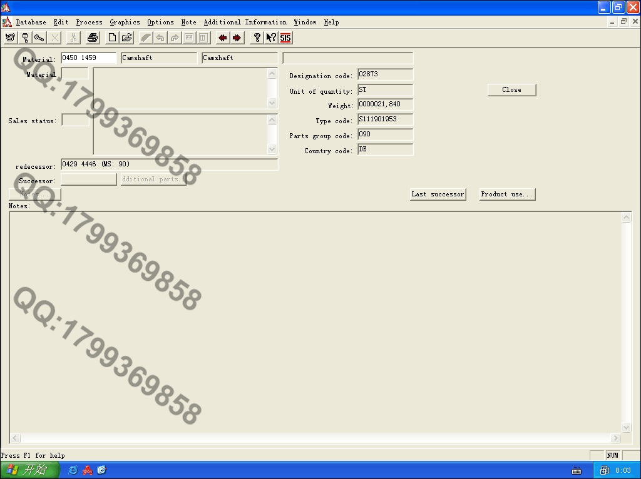The width and height of the screenshot is (641, 479).
Task: Open the Database menu
Action: (x=31, y=23)
